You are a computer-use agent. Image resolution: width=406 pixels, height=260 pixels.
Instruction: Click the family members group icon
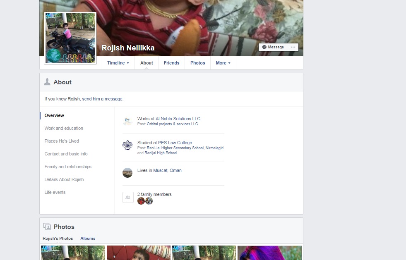[x=128, y=198]
